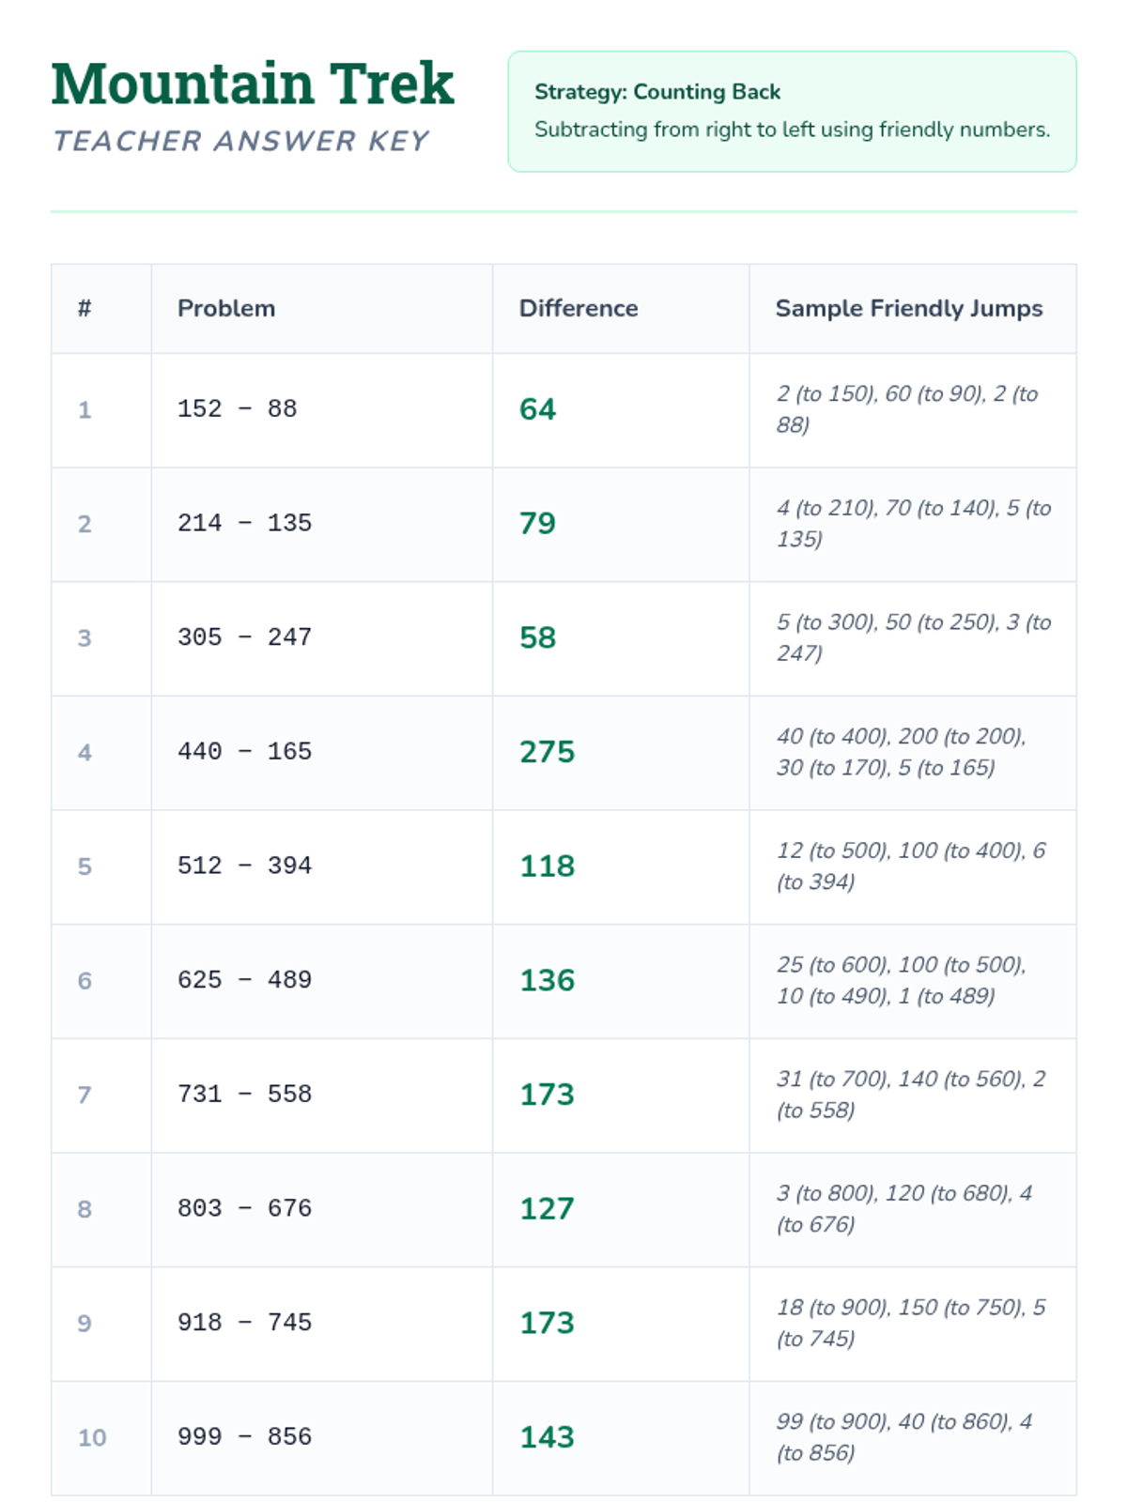The height and width of the screenshot is (1502, 1127).
Task: Click the problem 625 − 489
Action: coord(245,980)
